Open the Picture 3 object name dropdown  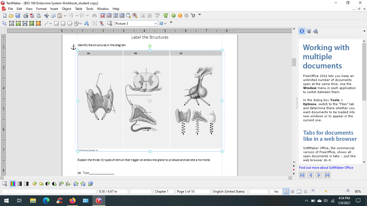[x=155, y=24]
